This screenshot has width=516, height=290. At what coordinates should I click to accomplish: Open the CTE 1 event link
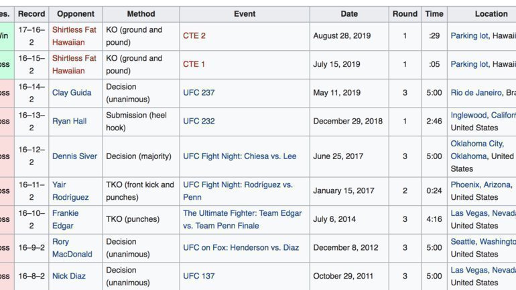tap(194, 64)
